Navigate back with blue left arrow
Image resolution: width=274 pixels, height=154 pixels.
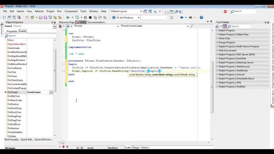(x=182, y=18)
